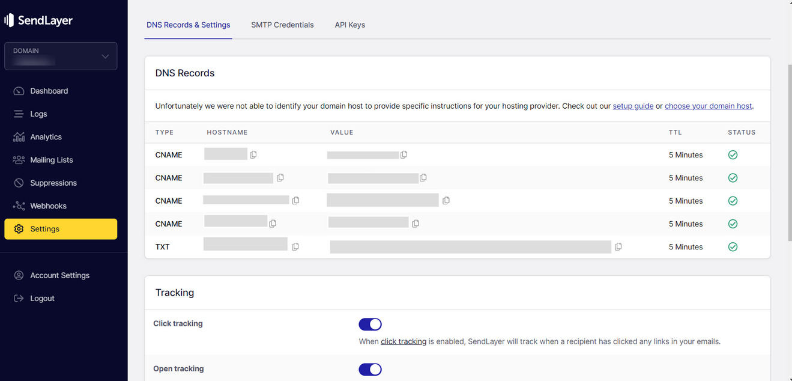Image resolution: width=792 pixels, height=381 pixels.
Task: Switch to SMTP Credentials tab
Action: [282, 25]
